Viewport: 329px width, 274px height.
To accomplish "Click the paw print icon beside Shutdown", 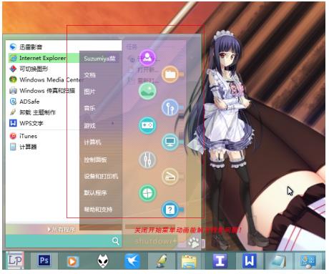I will 194,242.
